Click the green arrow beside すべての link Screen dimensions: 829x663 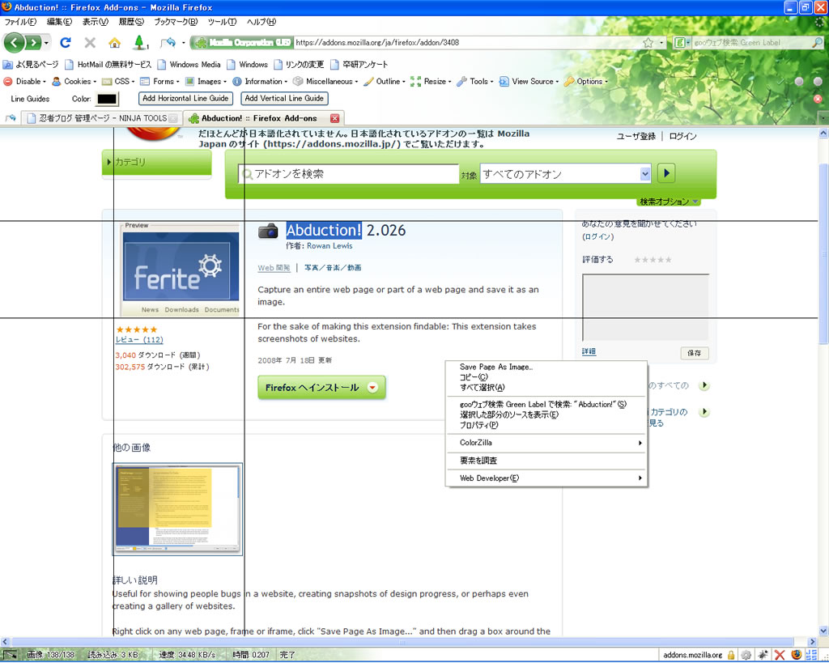pos(704,385)
